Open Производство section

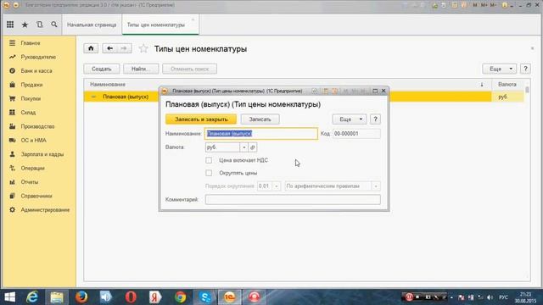point(37,126)
